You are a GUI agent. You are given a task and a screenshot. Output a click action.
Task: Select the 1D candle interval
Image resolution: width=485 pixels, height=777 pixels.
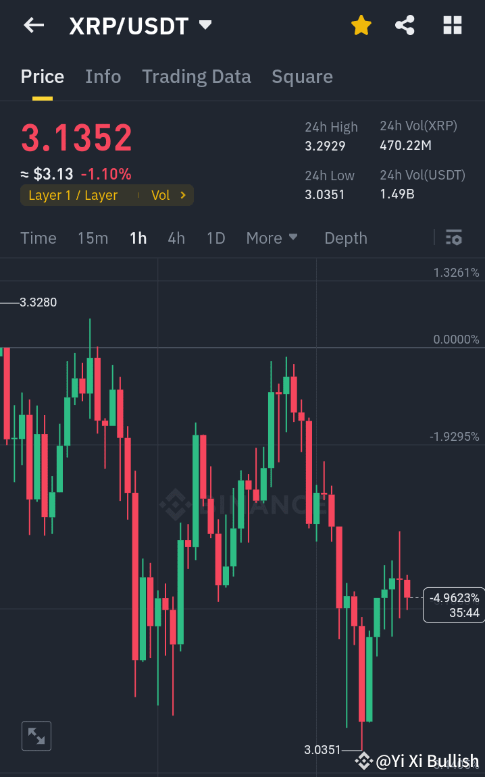(x=215, y=238)
